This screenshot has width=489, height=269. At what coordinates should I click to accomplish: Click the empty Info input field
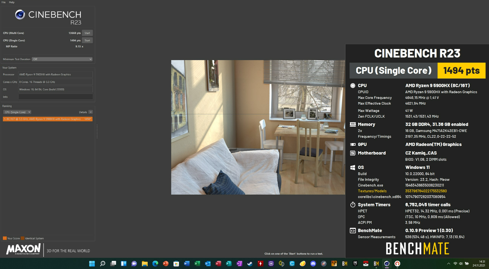[55, 97]
